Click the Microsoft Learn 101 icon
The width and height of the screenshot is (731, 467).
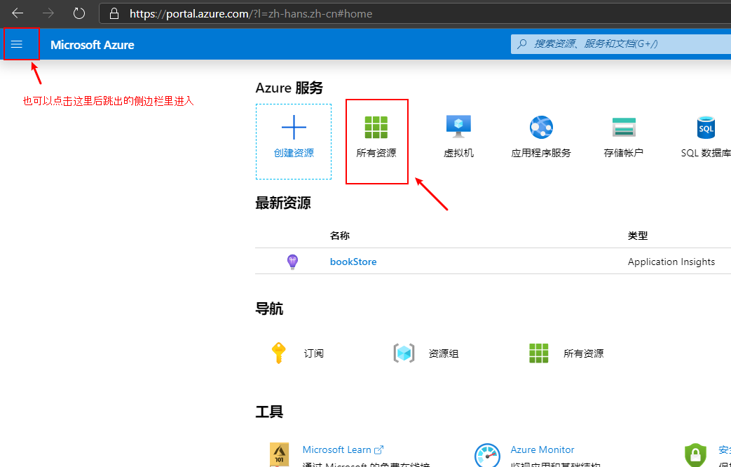[279, 455]
